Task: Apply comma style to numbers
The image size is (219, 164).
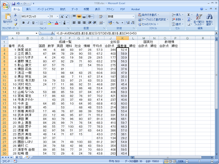Action: tap(122, 23)
